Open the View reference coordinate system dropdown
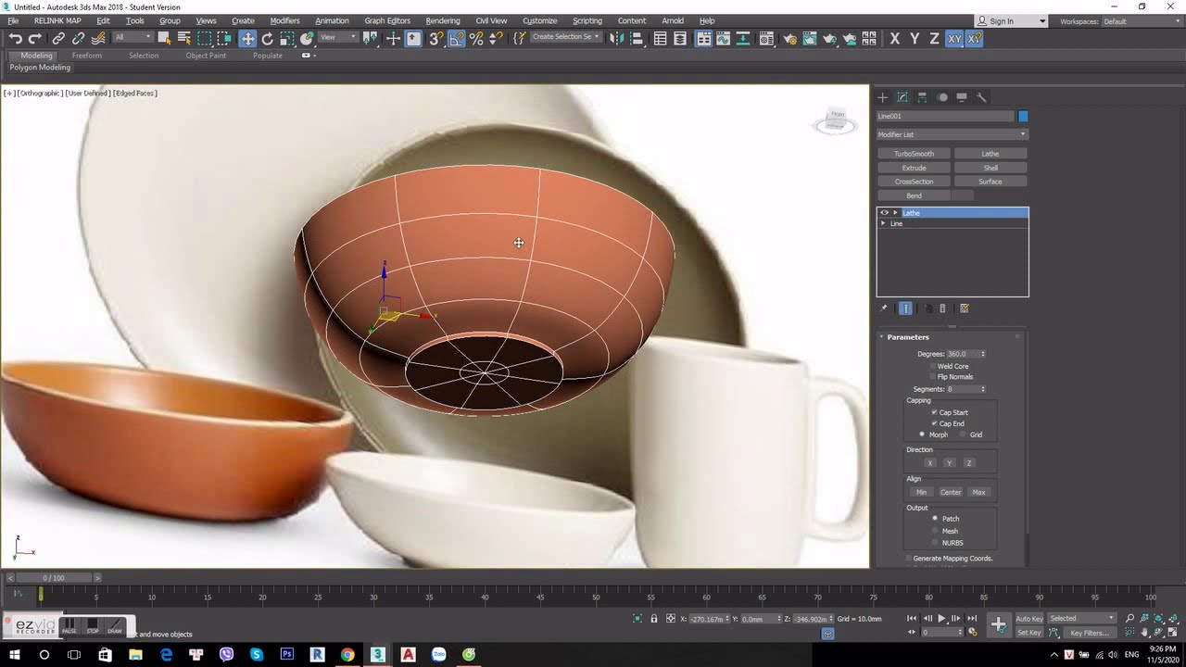Viewport: 1186px width, 667px height. pyautogui.click(x=338, y=38)
